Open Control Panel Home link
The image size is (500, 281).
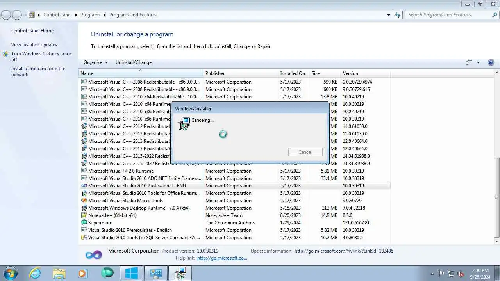click(32, 31)
